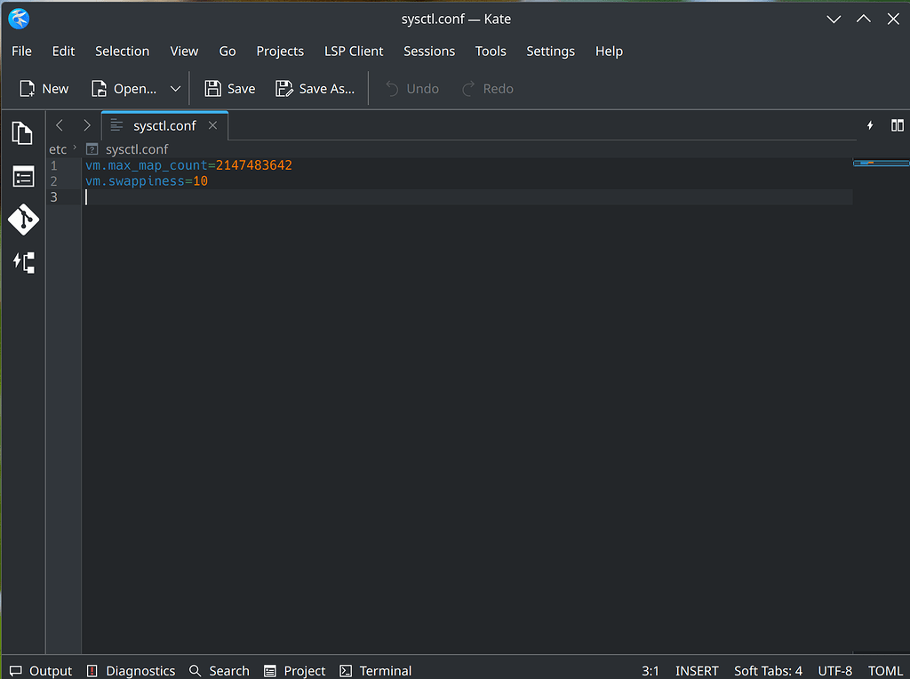Click the lightning-branch icon in left sidebar
Screen dimensions: 910x679
click(22, 261)
